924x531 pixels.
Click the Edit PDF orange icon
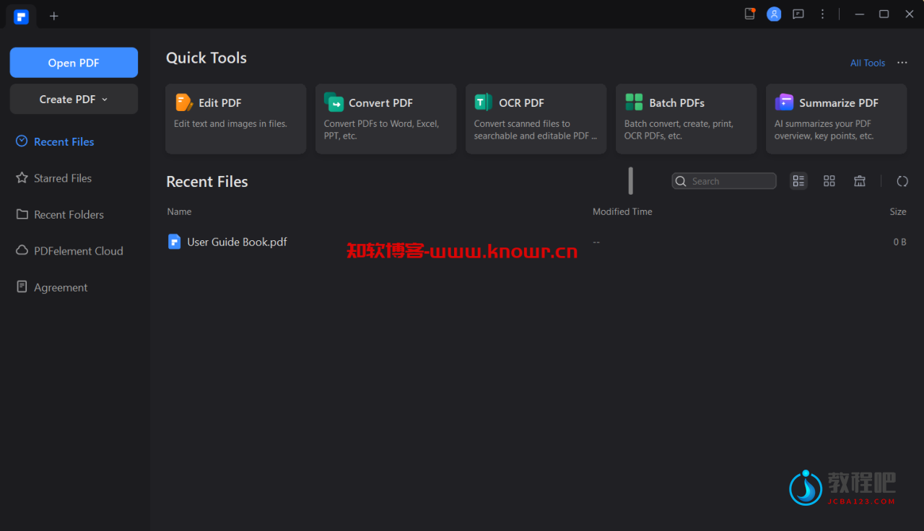[184, 102]
